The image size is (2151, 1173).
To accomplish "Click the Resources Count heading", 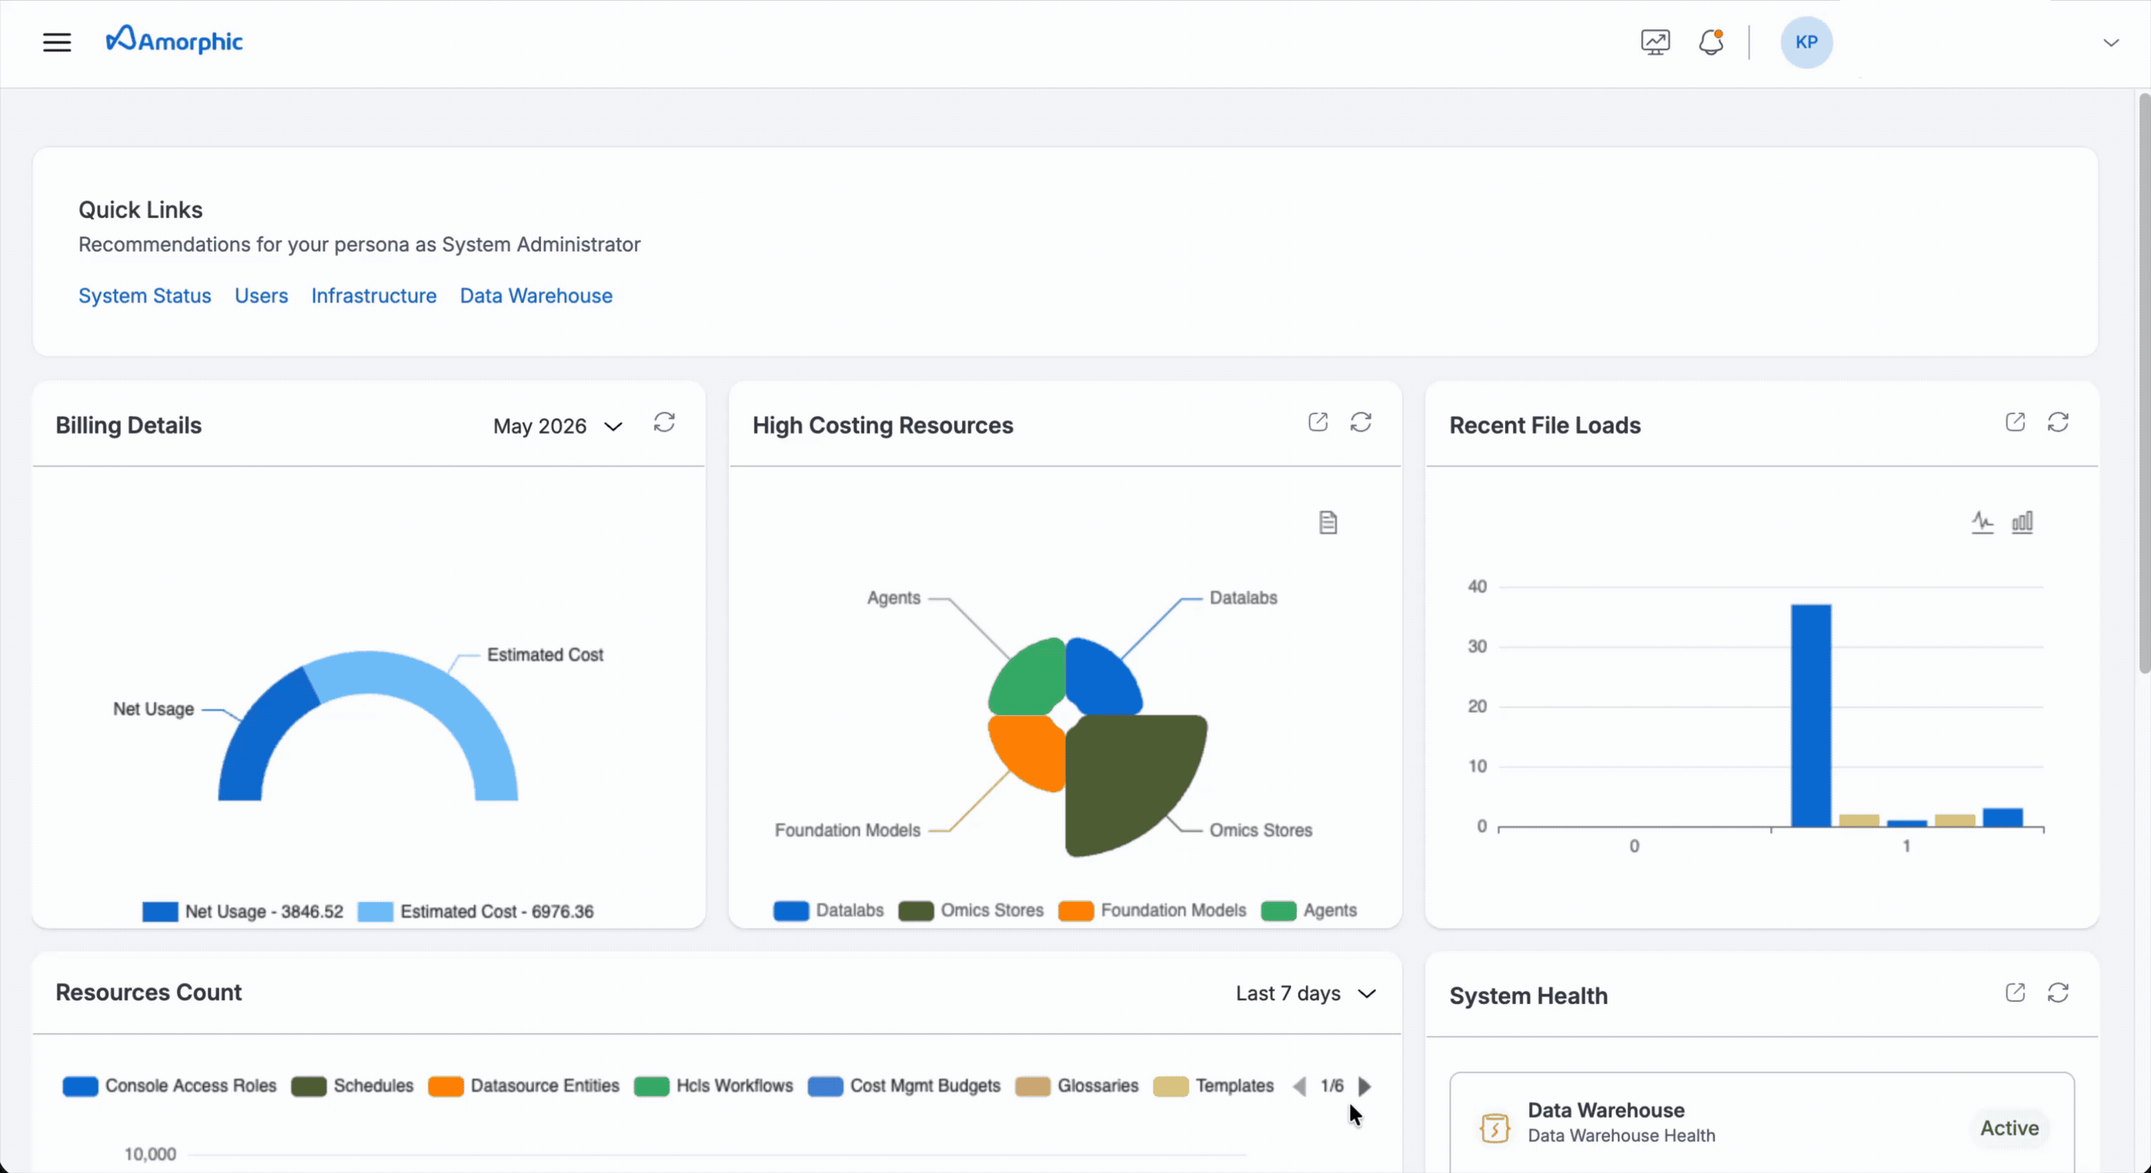I will point(148,992).
